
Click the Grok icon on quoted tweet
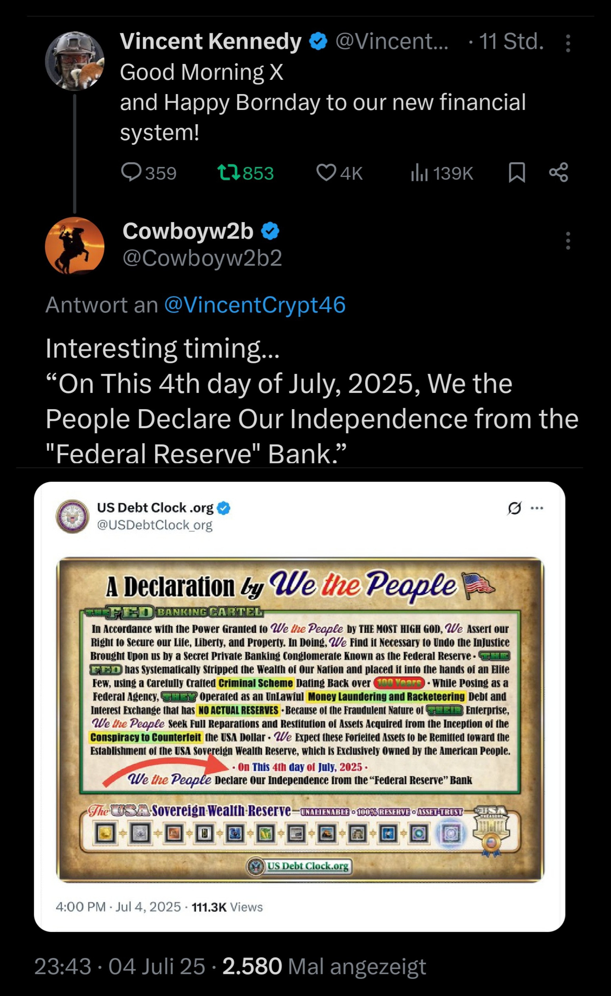(515, 508)
